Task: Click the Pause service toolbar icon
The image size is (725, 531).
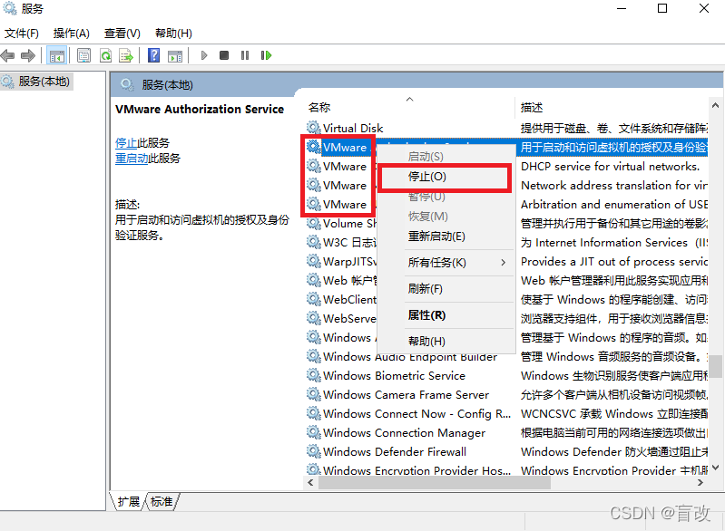Action: pos(245,55)
